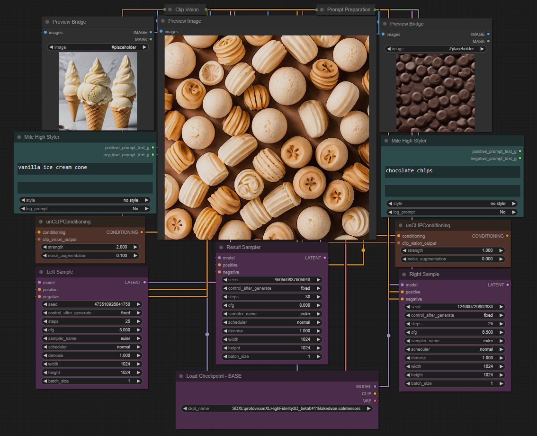Toggle the Clip Vision group node dot

click(x=170, y=9)
